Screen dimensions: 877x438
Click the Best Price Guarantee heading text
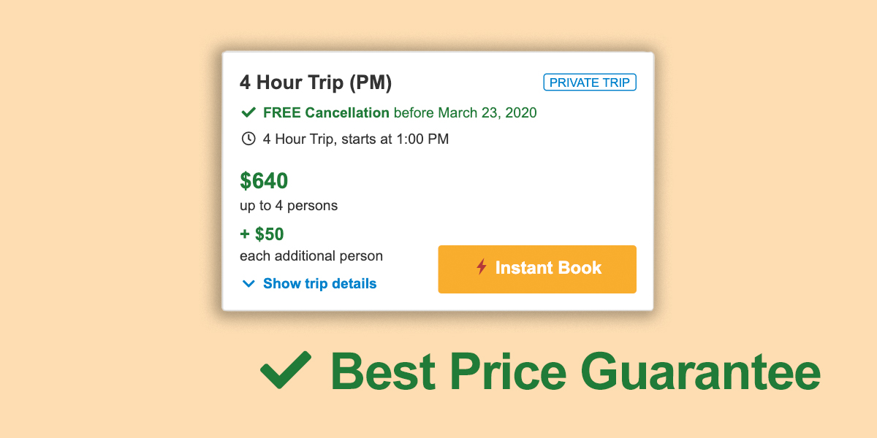tap(575, 372)
